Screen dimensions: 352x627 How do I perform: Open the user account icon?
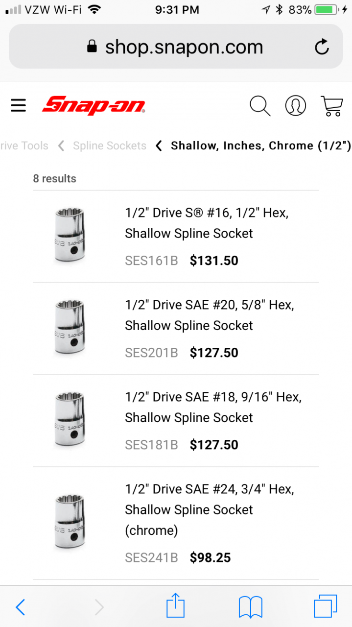(x=295, y=105)
